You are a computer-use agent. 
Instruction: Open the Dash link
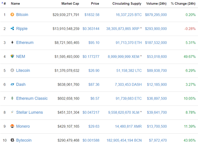click(x=21, y=84)
